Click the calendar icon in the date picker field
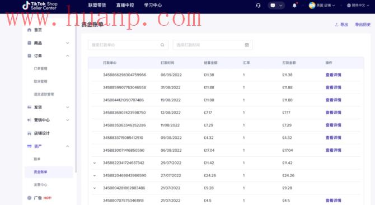 coord(247,45)
